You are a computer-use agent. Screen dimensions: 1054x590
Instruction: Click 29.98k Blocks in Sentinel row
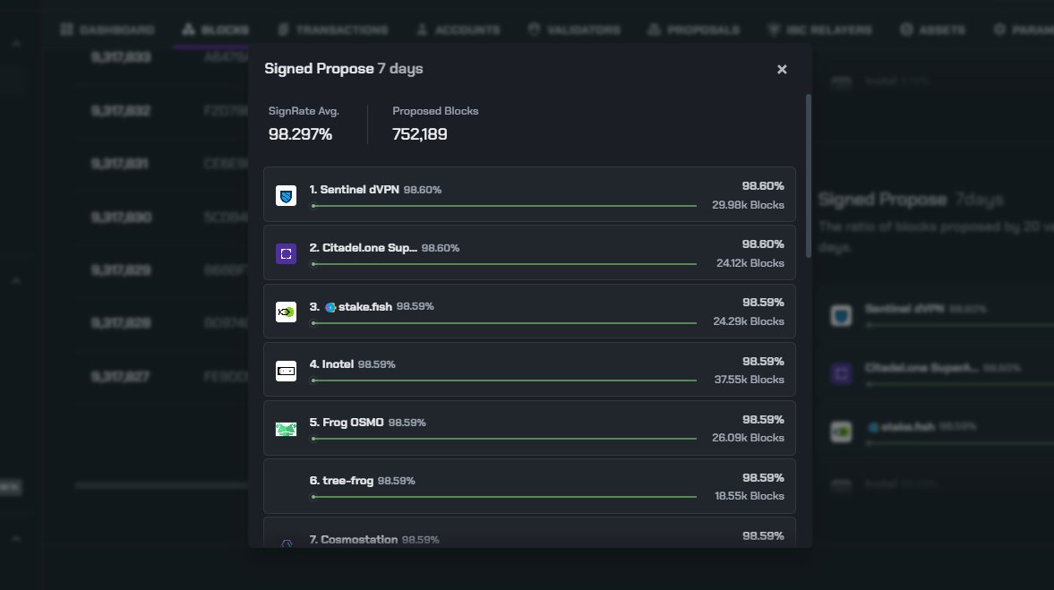click(x=748, y=205)
